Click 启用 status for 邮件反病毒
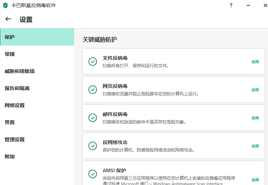The image size is (268, 185). coord(255,118)
